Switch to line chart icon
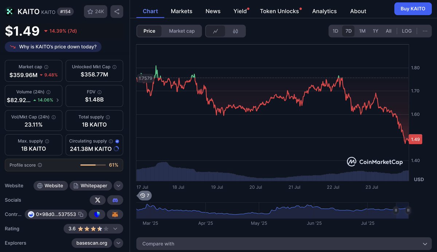 point(216,31)
